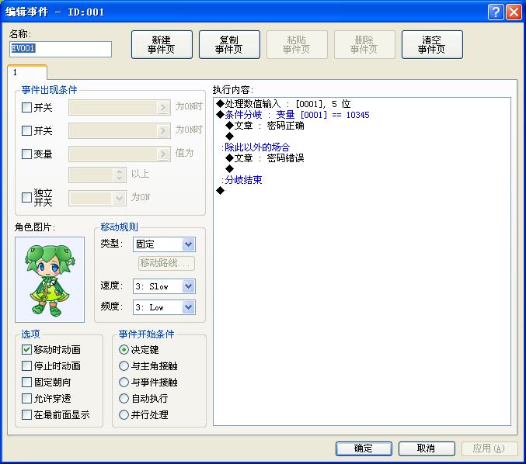Select the last empty ◆ command line
The height and width of the screenshot is (464, 526).
tap(221, 191)
